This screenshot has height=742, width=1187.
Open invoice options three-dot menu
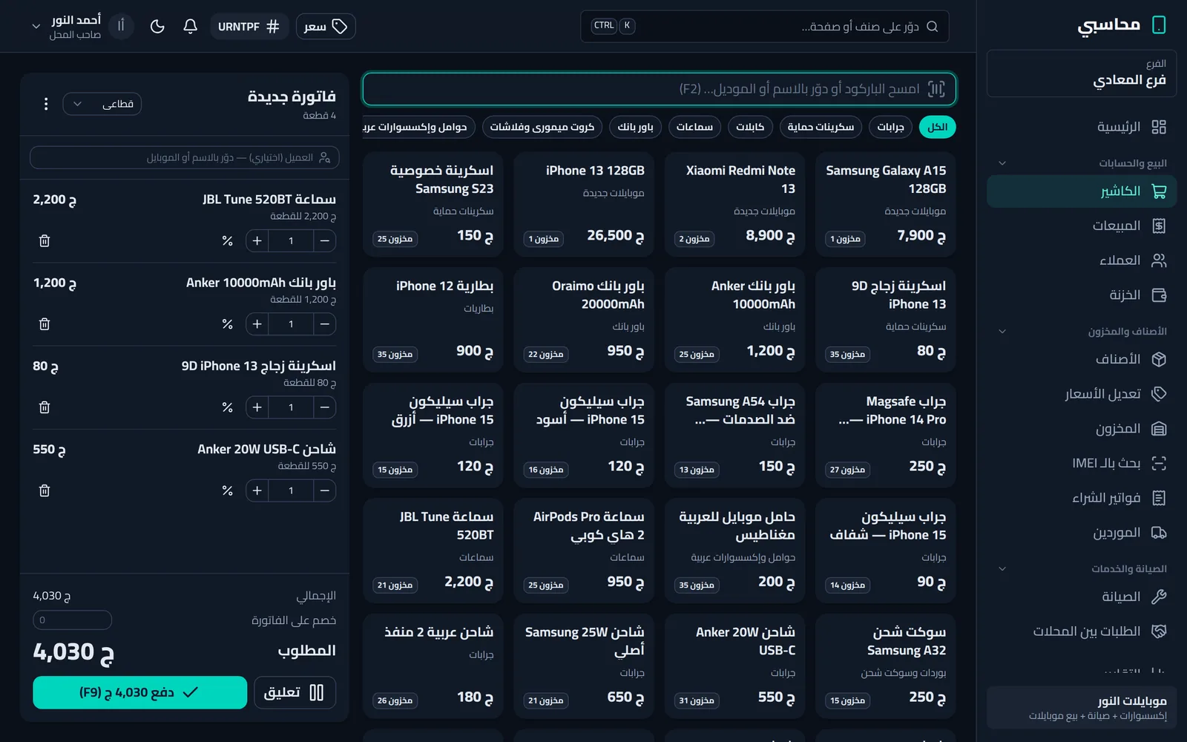click(x=46, y=104)
